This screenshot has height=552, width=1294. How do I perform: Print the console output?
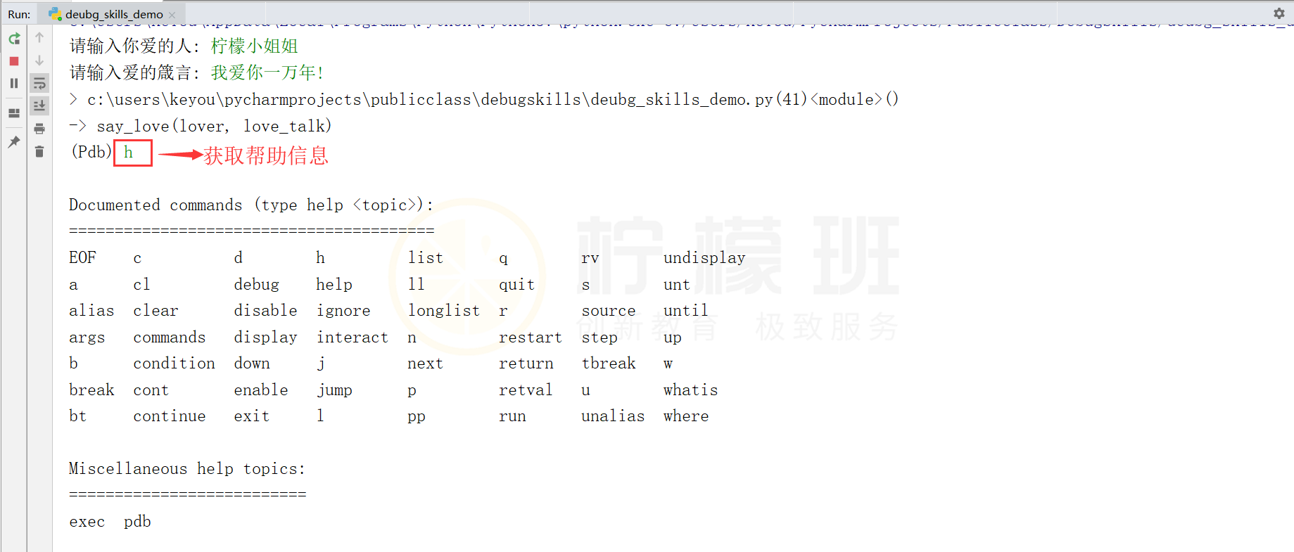pos(39,129)
